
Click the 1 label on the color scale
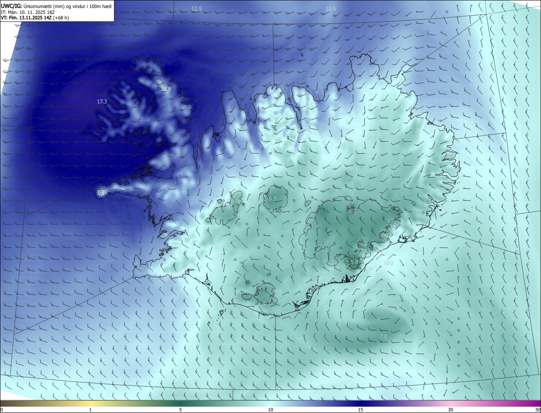point(90,410)
